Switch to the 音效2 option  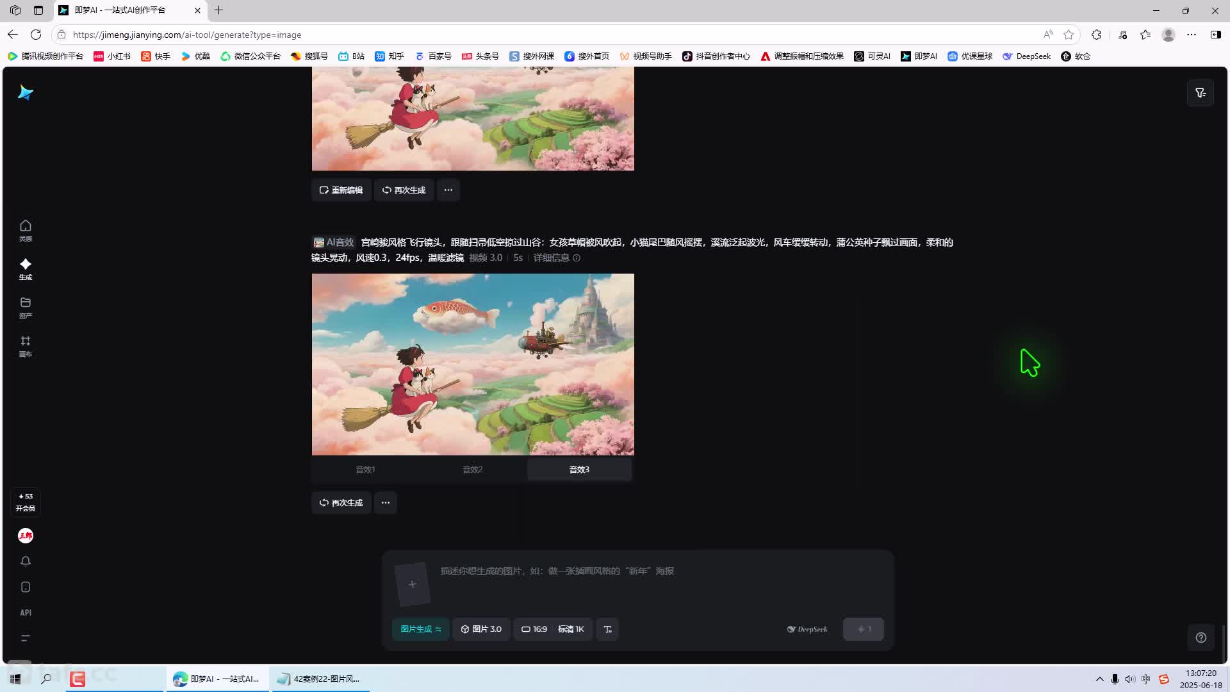pos(473,470)
